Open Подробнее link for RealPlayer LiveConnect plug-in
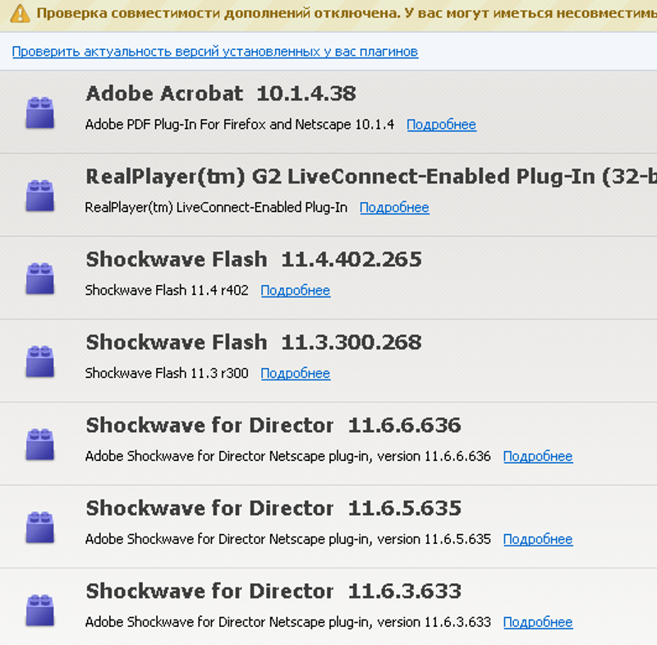657x645 pixels. pyautogui.click(x=394, y=208)
